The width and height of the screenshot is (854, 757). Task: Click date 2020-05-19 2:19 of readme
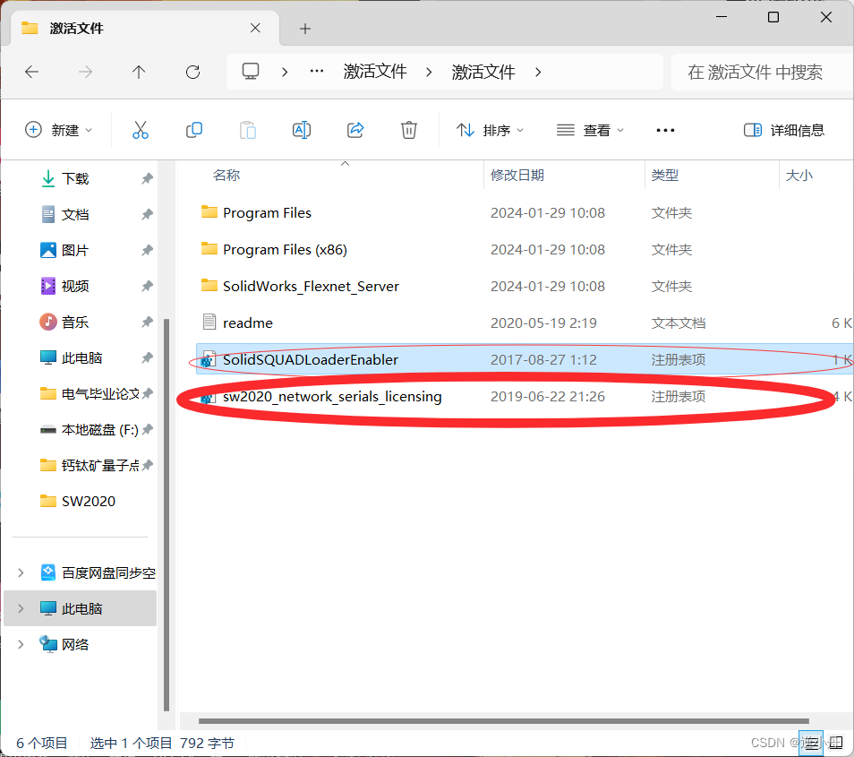(x=543, y=323)
